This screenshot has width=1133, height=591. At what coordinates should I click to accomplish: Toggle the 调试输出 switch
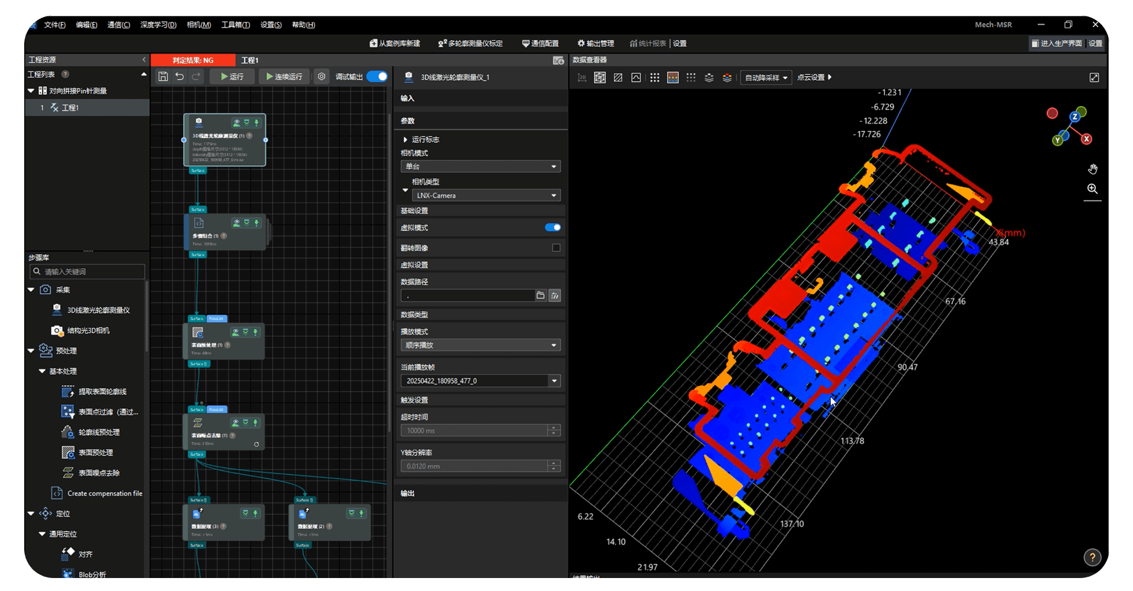377,77
